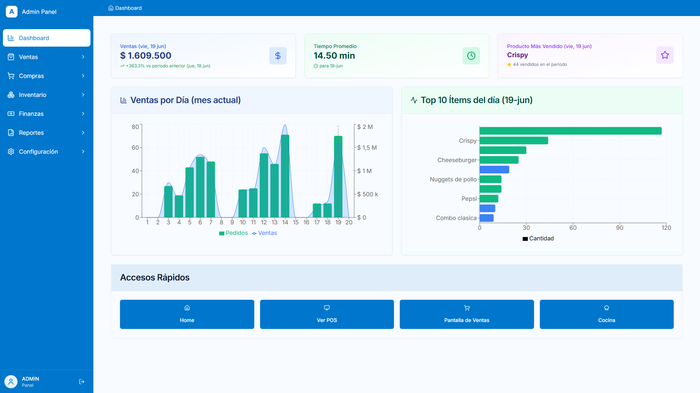Click the 14.50 min value
The image size is (700, 393).
(x=334, y=56)
